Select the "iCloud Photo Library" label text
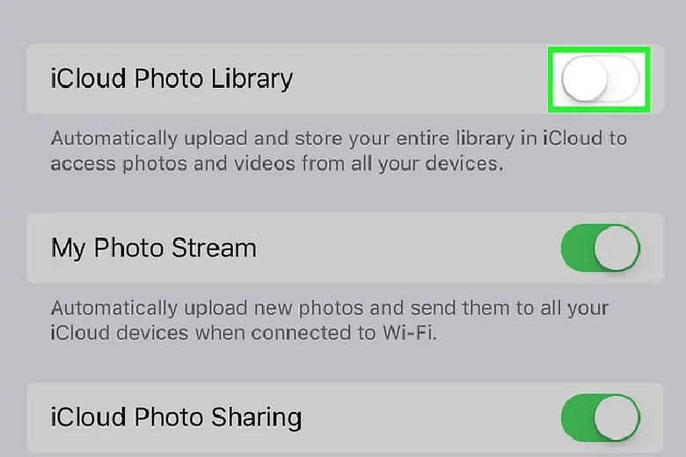Screen dimensions: 686x457 coord(171,79)
